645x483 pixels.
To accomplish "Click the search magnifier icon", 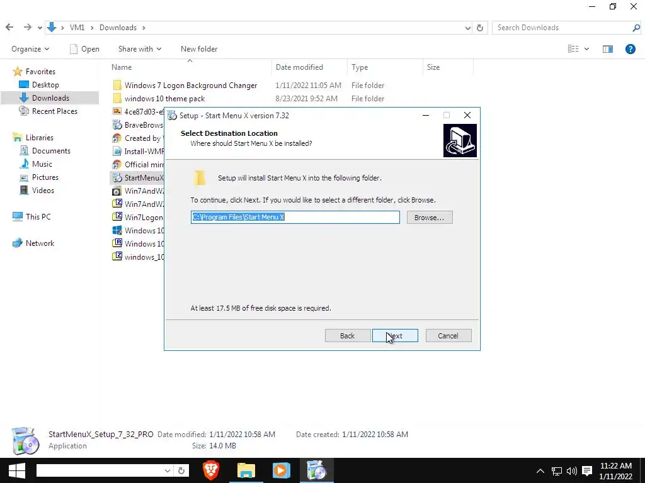I will [636, 28].
